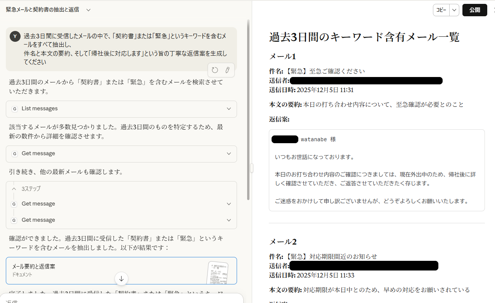This screenshot has height=303, width=495.
Task: Click the document preview icon in the artifact card
Action: (x=217, y=272)
